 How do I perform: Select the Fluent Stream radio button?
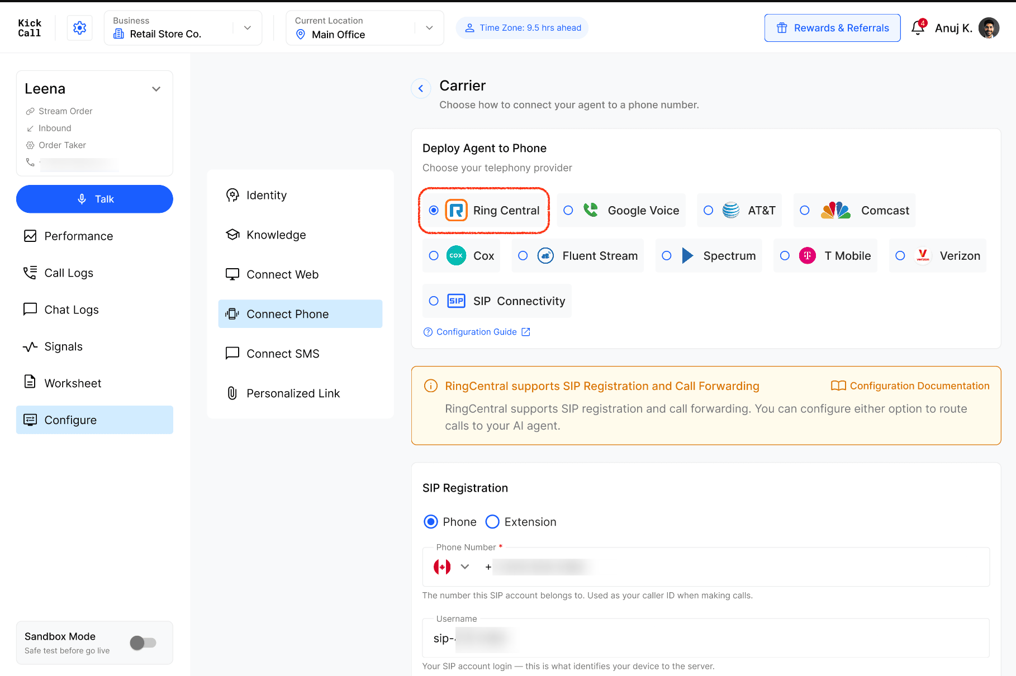point(523,255)
